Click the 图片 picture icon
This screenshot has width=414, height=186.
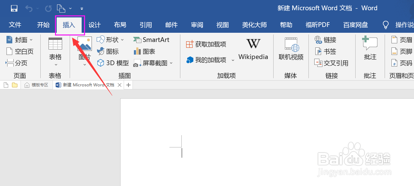[85, 44]
